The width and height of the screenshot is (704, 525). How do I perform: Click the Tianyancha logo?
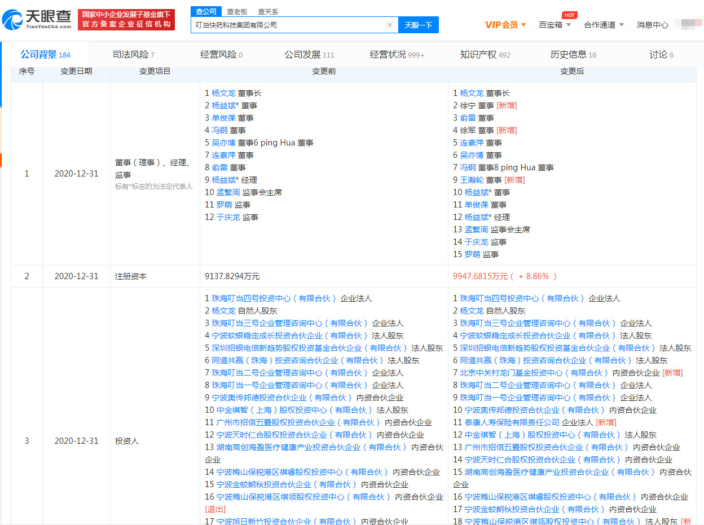tap(37, 20)
